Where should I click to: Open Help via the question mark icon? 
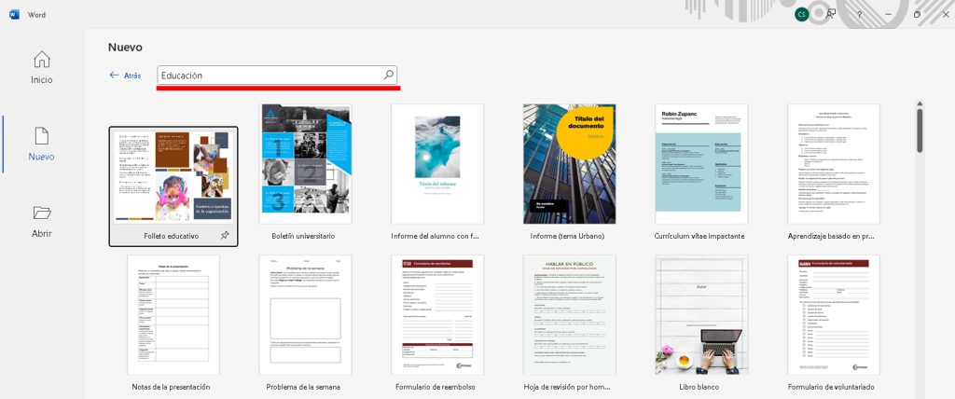pos(859,15)
